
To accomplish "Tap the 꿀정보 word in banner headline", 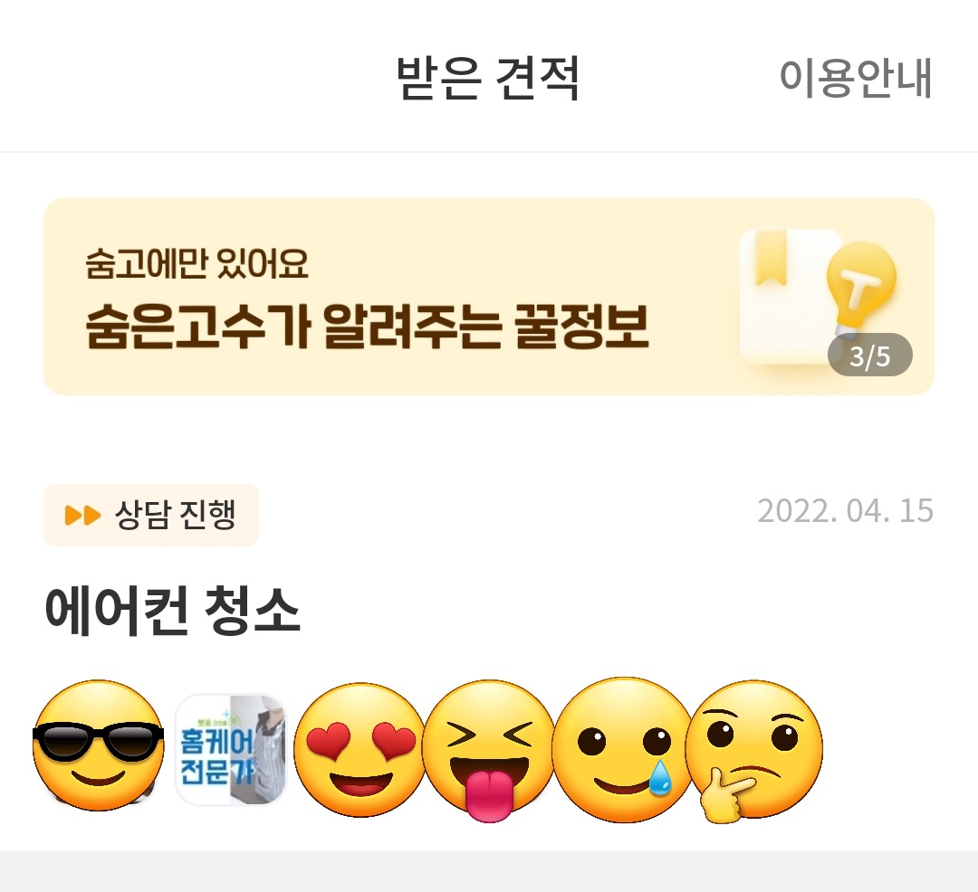I will tap(582, 327).
